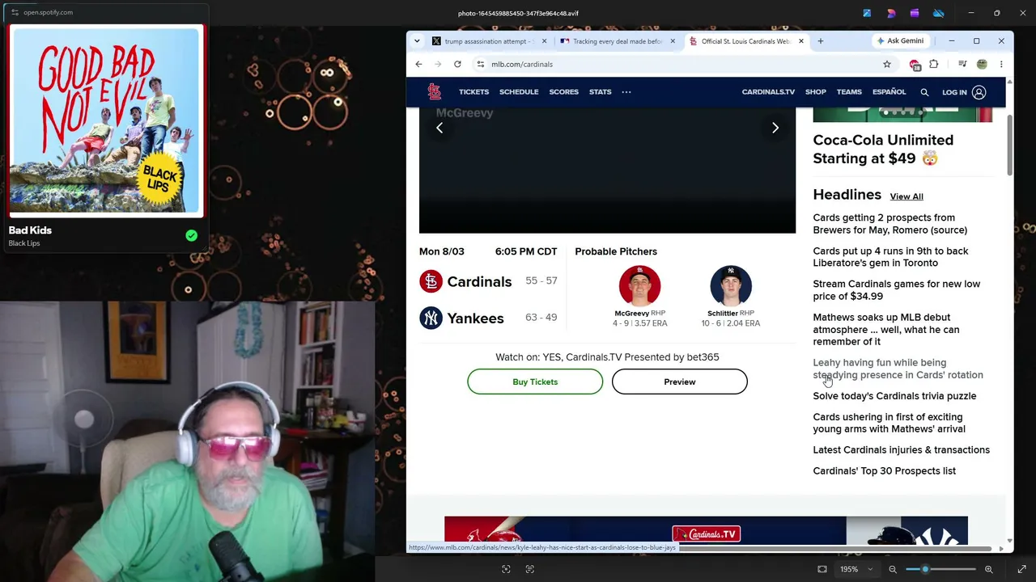Go back in the Chrome browser

coord(418,64)
